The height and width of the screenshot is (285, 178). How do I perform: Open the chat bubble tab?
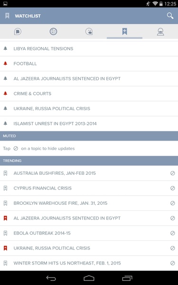(x=18, y=32)
